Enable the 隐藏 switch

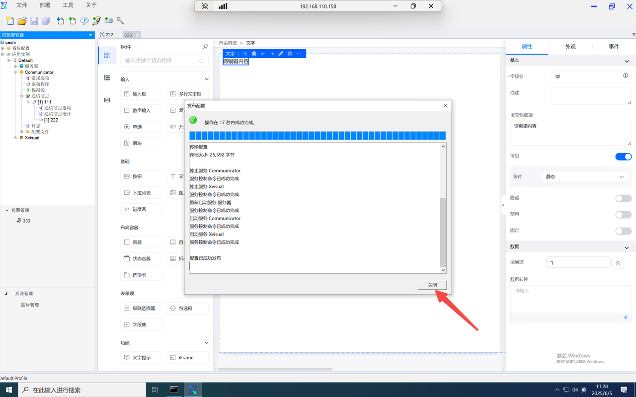point(623,198)
